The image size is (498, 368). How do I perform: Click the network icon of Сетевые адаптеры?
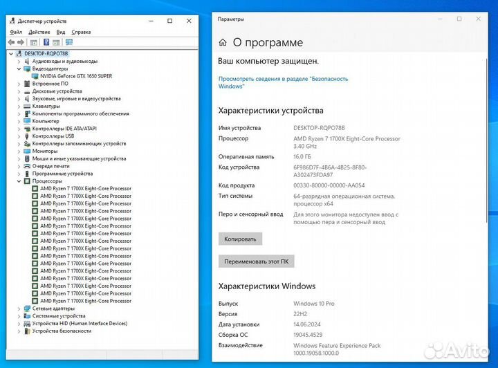[27, 309]
